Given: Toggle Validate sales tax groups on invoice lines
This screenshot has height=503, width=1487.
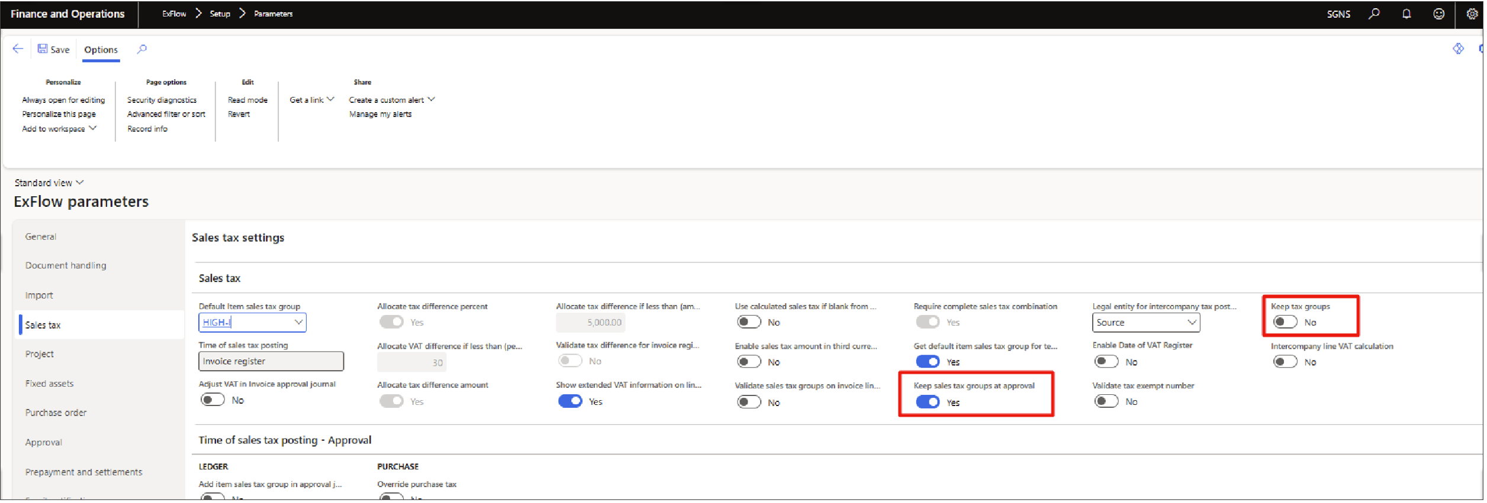Looking at the screenshot, I should click(750, 403).
